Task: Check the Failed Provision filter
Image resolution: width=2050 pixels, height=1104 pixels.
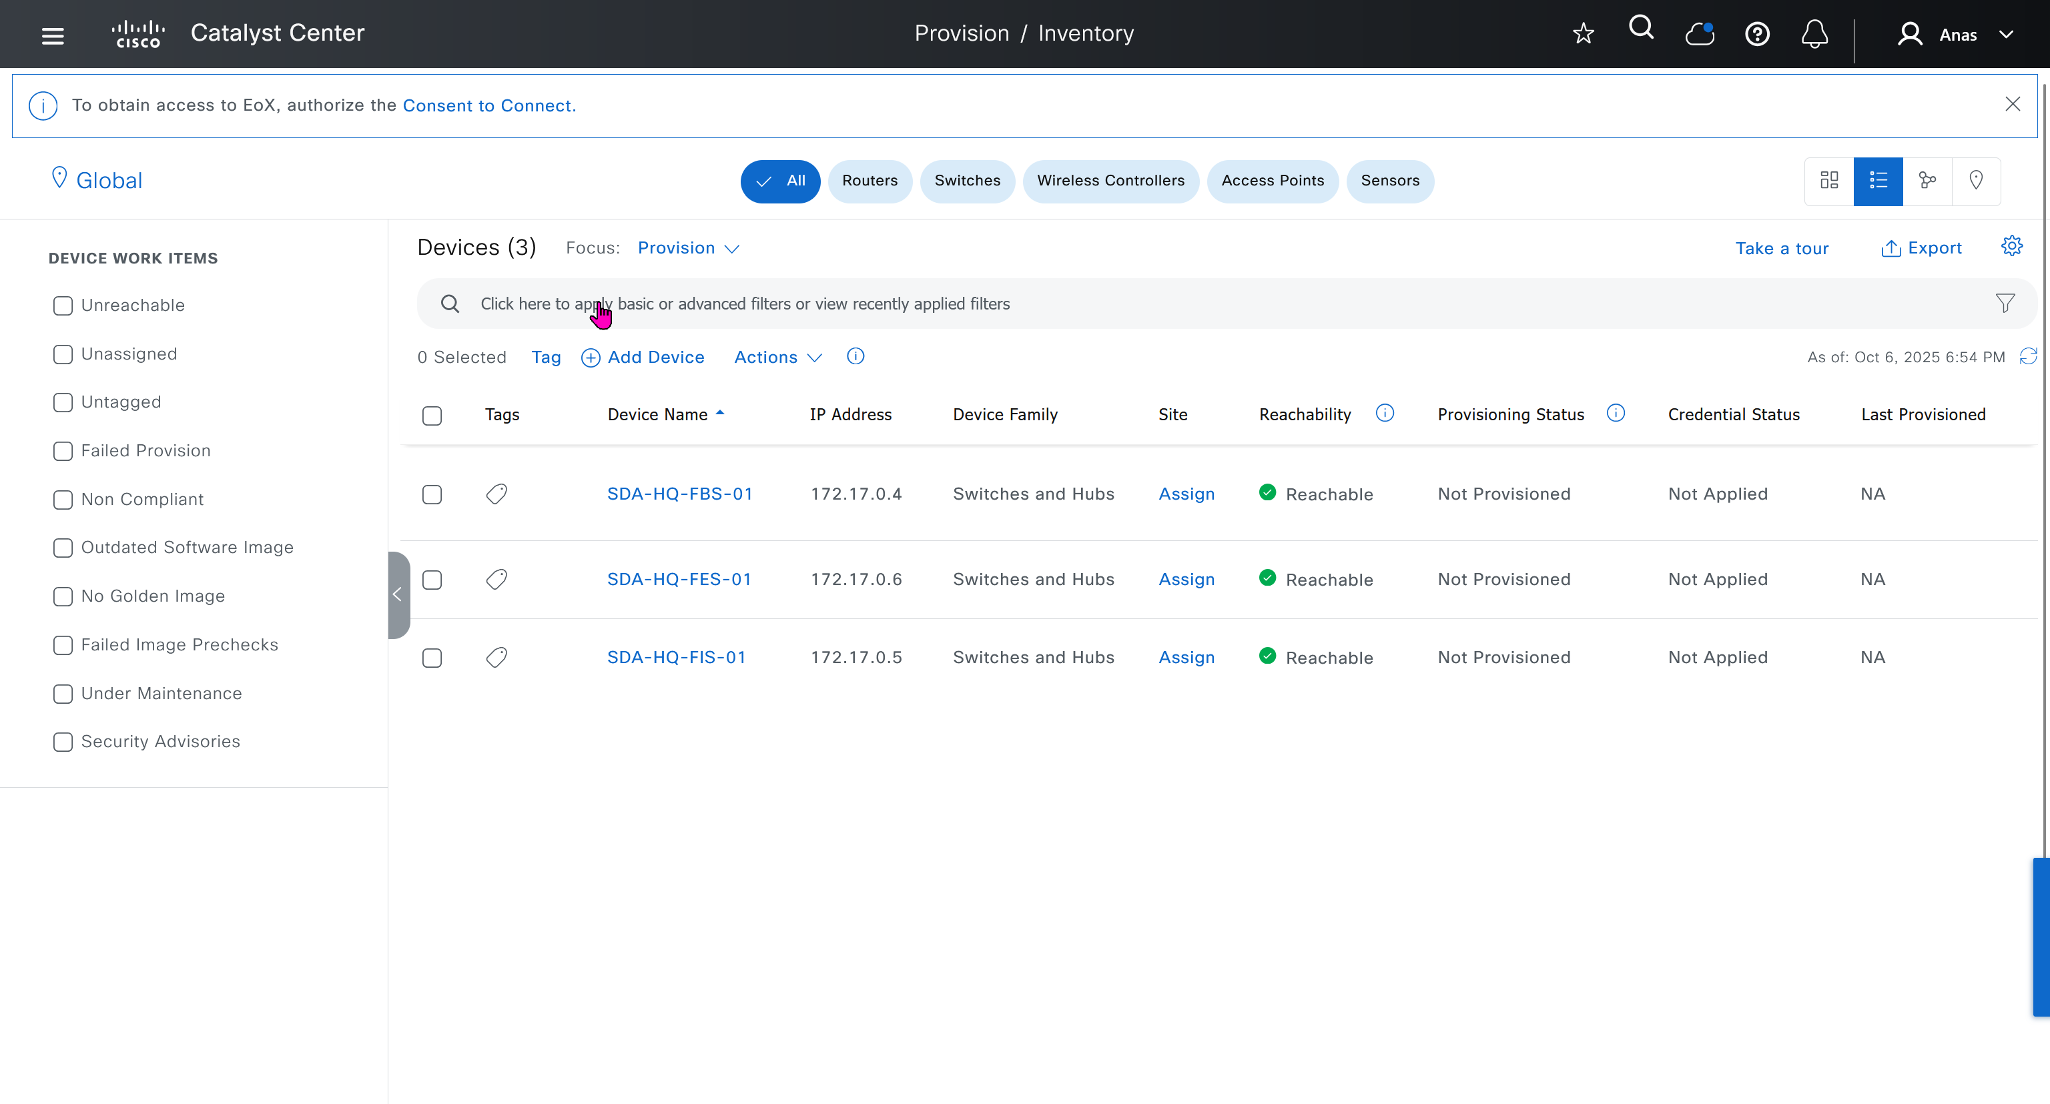Action: tap(63, 451)
